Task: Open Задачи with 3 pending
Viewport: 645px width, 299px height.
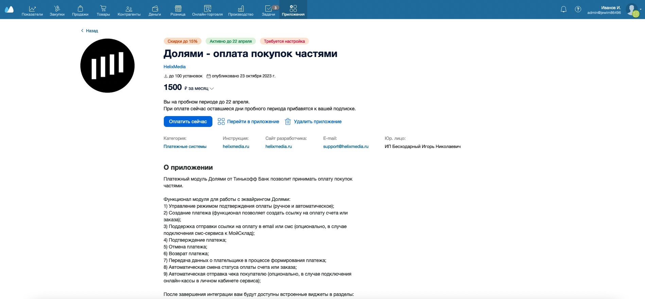Action: (x=269, y=11)
